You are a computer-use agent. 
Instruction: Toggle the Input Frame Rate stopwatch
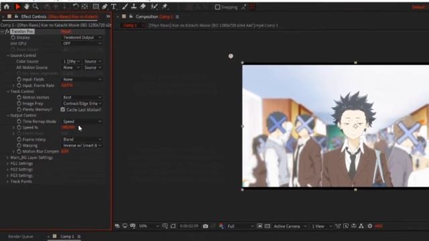[x=19, y=86]
